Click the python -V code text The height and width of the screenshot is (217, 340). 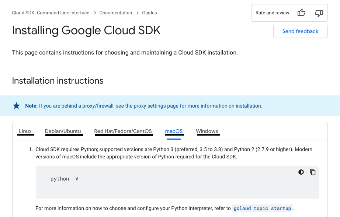click(65, 179)
